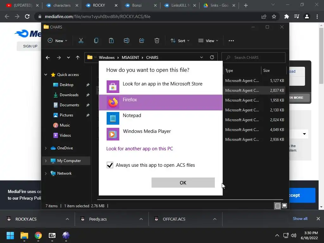The height and width of the screenshot is (243, 324).
Task: Open Desktop in Quick access sidebar
Action: point(66,85)
